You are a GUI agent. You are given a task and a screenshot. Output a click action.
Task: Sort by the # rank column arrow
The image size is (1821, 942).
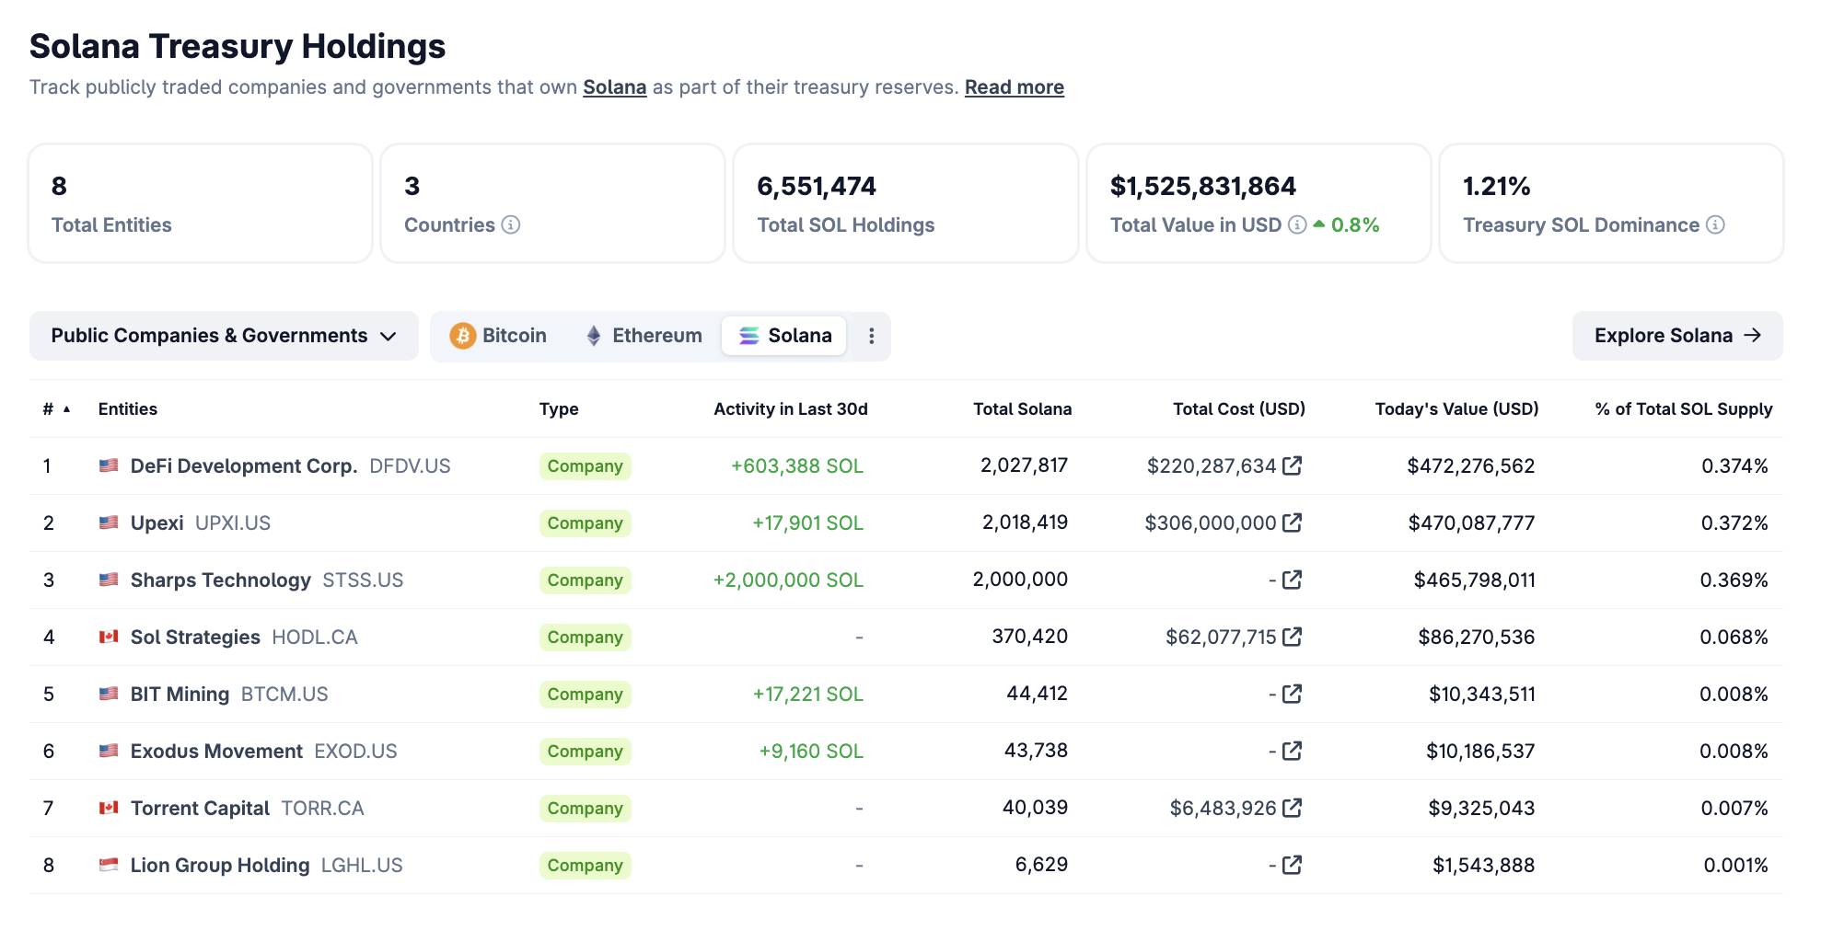66,409
